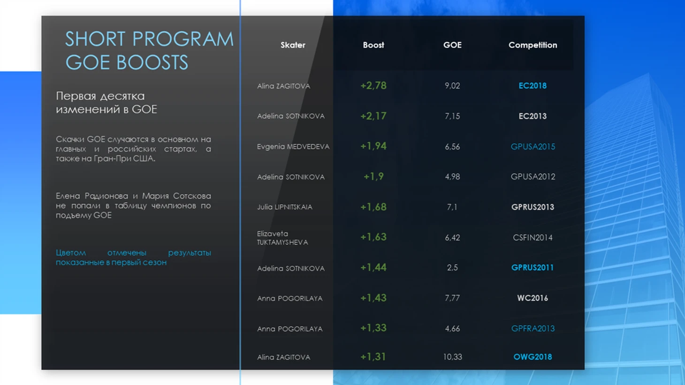The image size is (685, 385).
Task: Click the "Skater" column header
Action: (293, 45)
